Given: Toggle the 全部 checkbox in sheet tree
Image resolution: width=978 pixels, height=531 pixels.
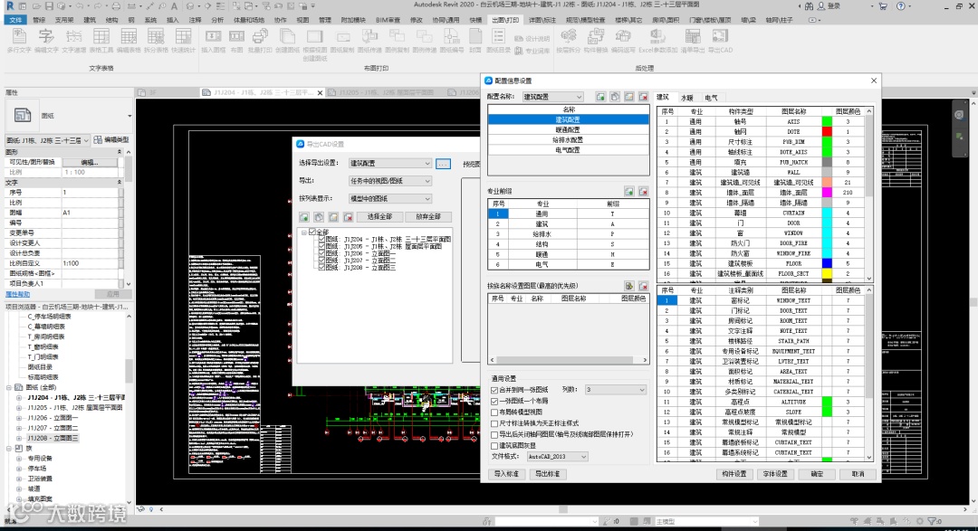Looking at the screenshot, I should click(312, 232).
